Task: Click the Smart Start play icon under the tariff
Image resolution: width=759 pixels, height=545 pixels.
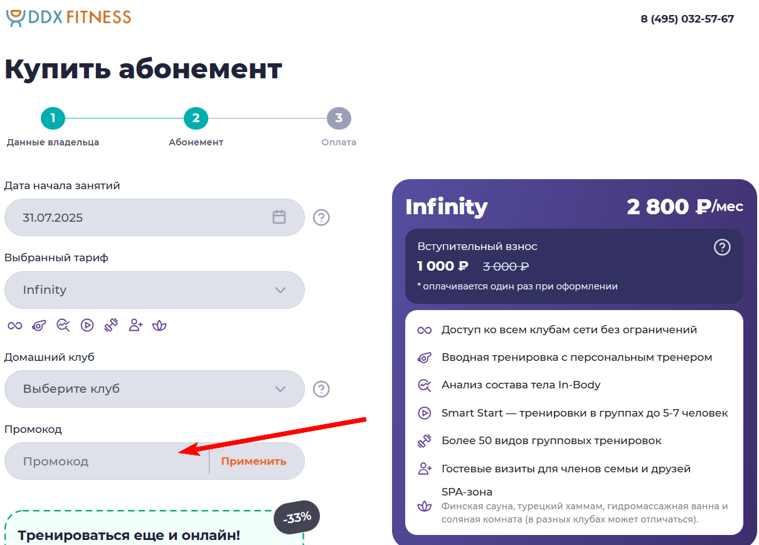Action: (87, 325)
